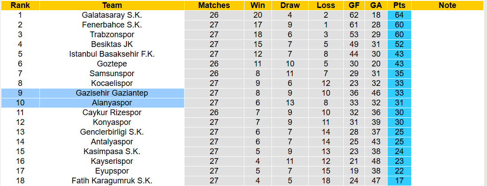487x186 pixels.
Task: Open the Kocaelispor team link
Action: [112, 83]
